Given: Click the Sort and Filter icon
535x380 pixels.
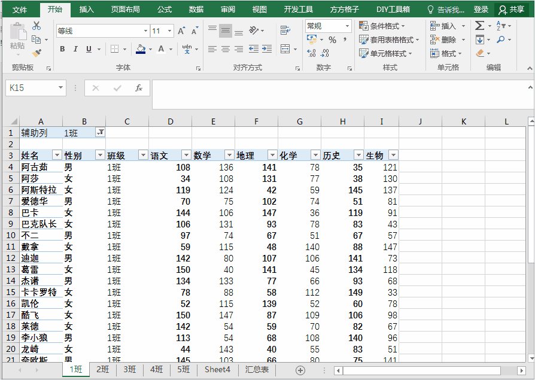Looking at the screenshot, I should tap(501, 26).
